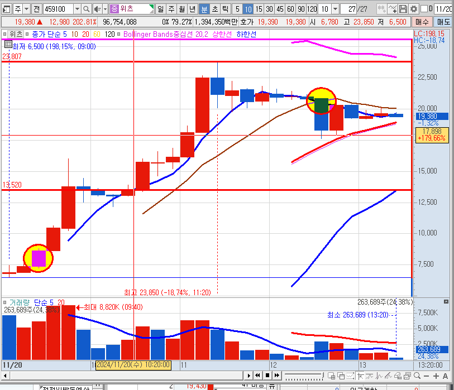Click the horizontal scrollbar left arrow
This screenshot has width=454, height=390.
tap(5, 376)
